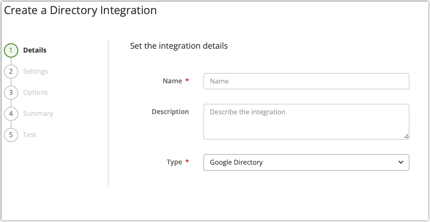Click the step 4 Summary circle icon
This screenshot has width=430, height=222.
pyautogui.click(x=11, y=114)
